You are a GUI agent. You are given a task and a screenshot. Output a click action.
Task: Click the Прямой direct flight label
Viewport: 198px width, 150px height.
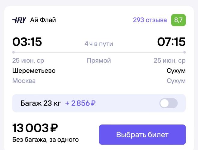click(x=99, y=61)
